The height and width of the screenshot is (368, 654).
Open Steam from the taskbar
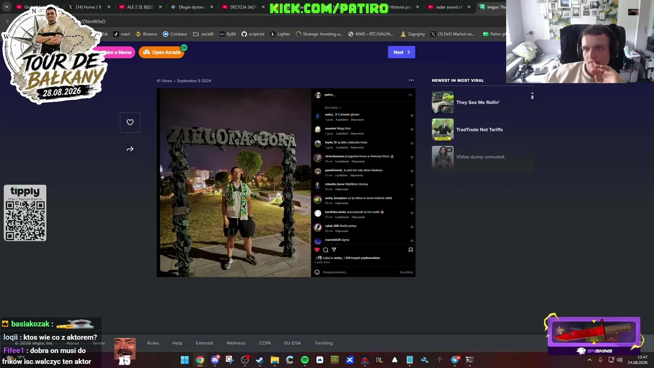260,360
